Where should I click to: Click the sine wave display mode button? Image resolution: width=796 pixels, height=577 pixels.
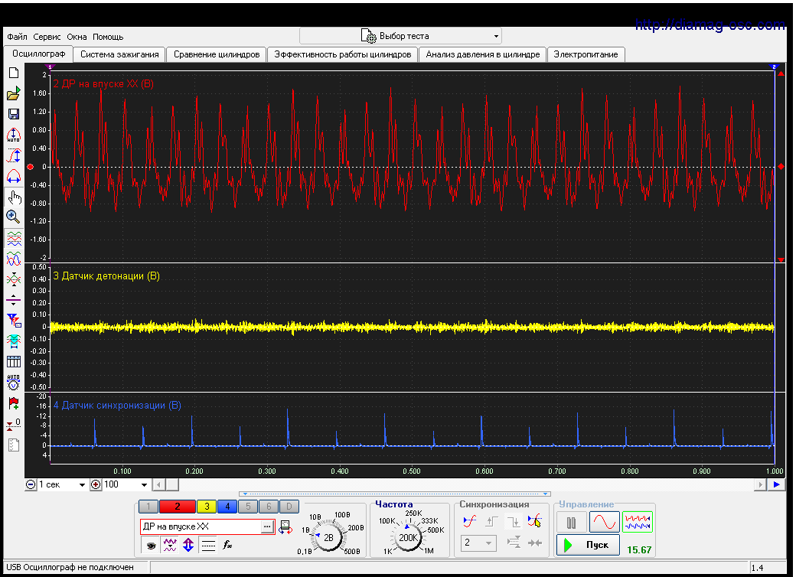604,522
